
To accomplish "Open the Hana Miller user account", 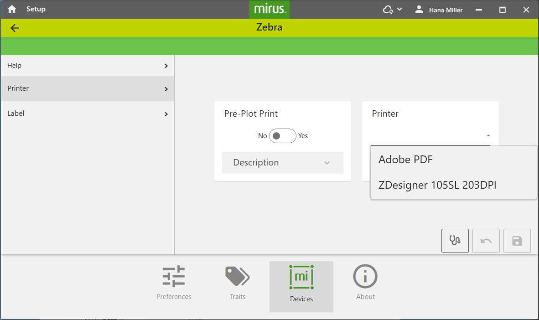I will 439,10.
